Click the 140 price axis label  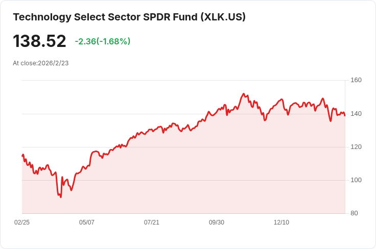(x=356, y=114)
